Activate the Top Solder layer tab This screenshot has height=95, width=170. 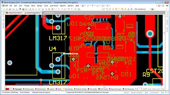pos(92,89)
